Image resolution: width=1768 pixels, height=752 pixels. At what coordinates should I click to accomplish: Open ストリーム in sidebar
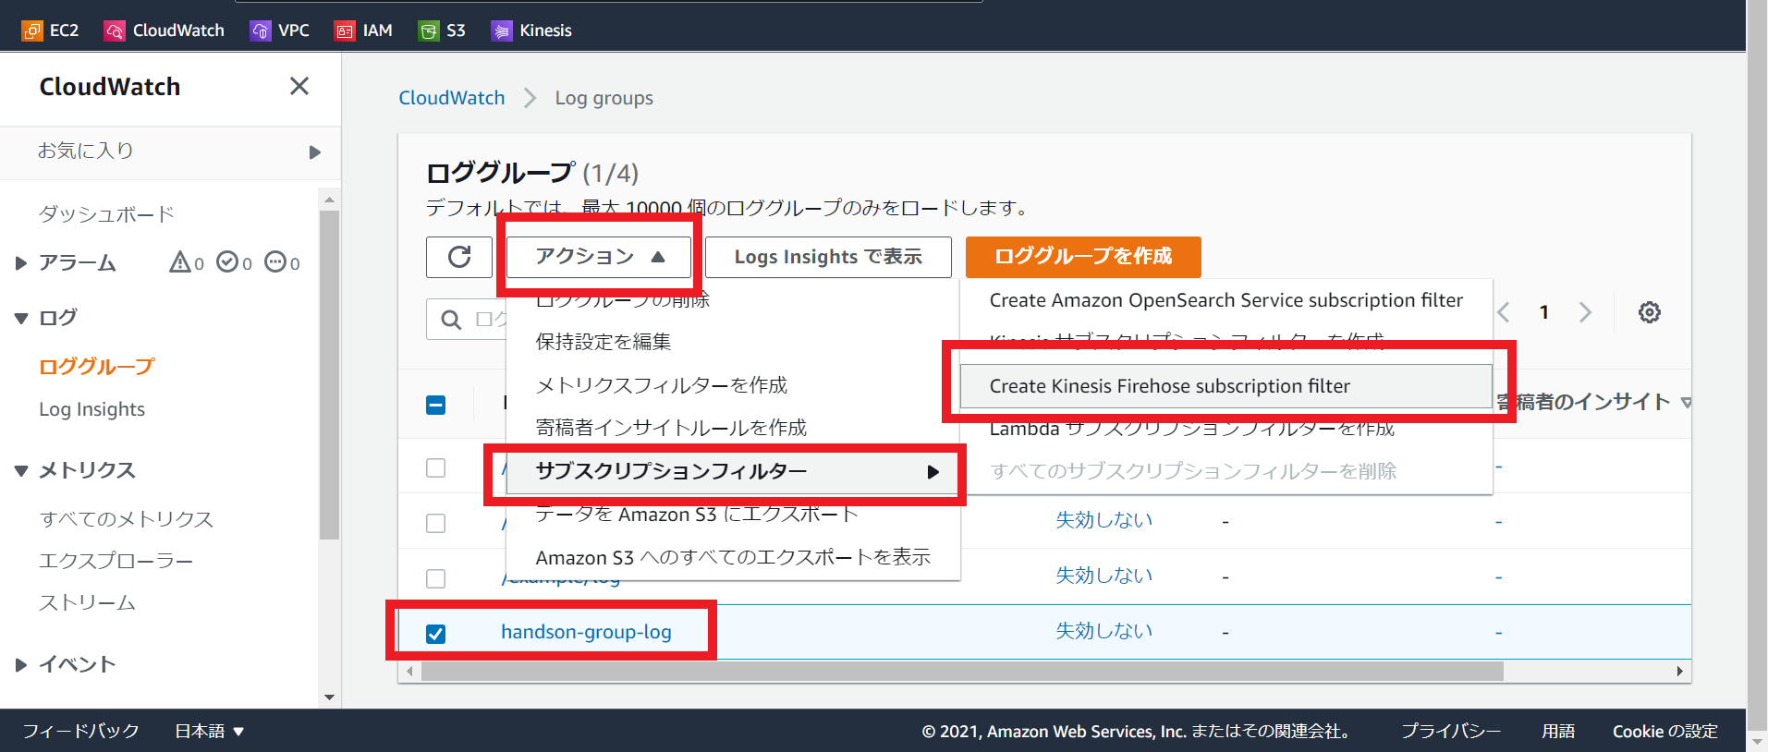click(x=88, y=602)
